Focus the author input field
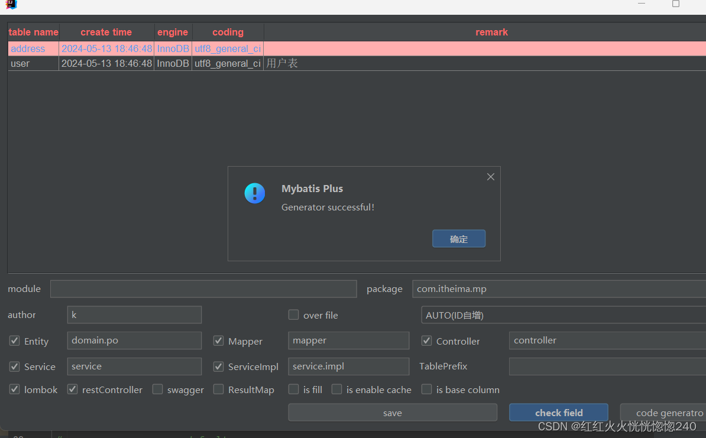This screenshot has width=706, height=438. 134,314
